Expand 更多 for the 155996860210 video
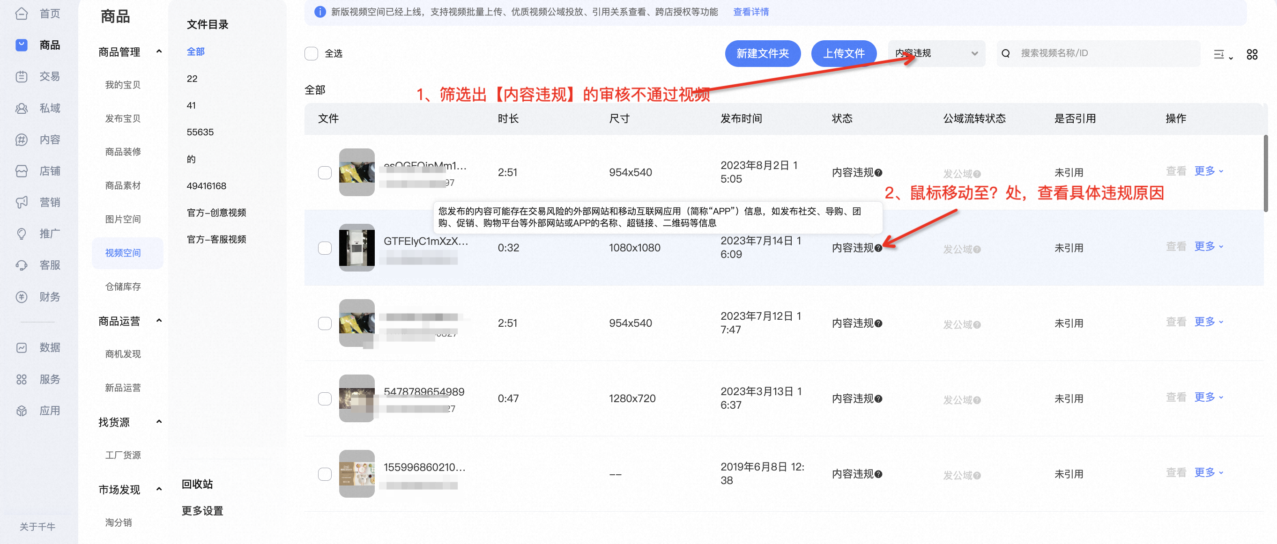 coord(1208,472)
